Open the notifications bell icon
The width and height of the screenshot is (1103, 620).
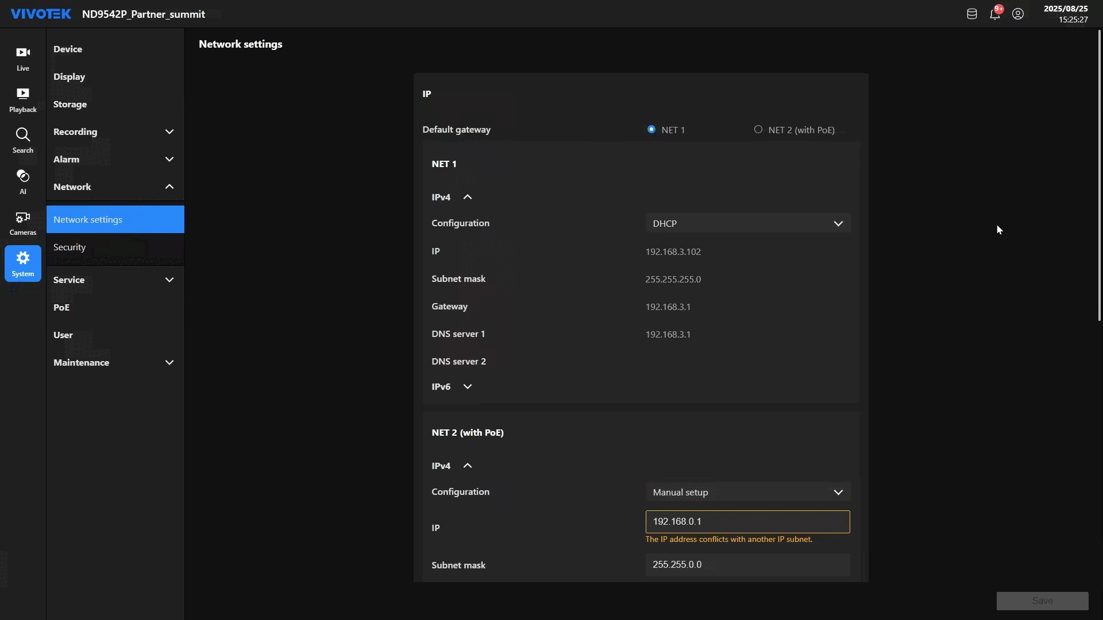[995, 14]
